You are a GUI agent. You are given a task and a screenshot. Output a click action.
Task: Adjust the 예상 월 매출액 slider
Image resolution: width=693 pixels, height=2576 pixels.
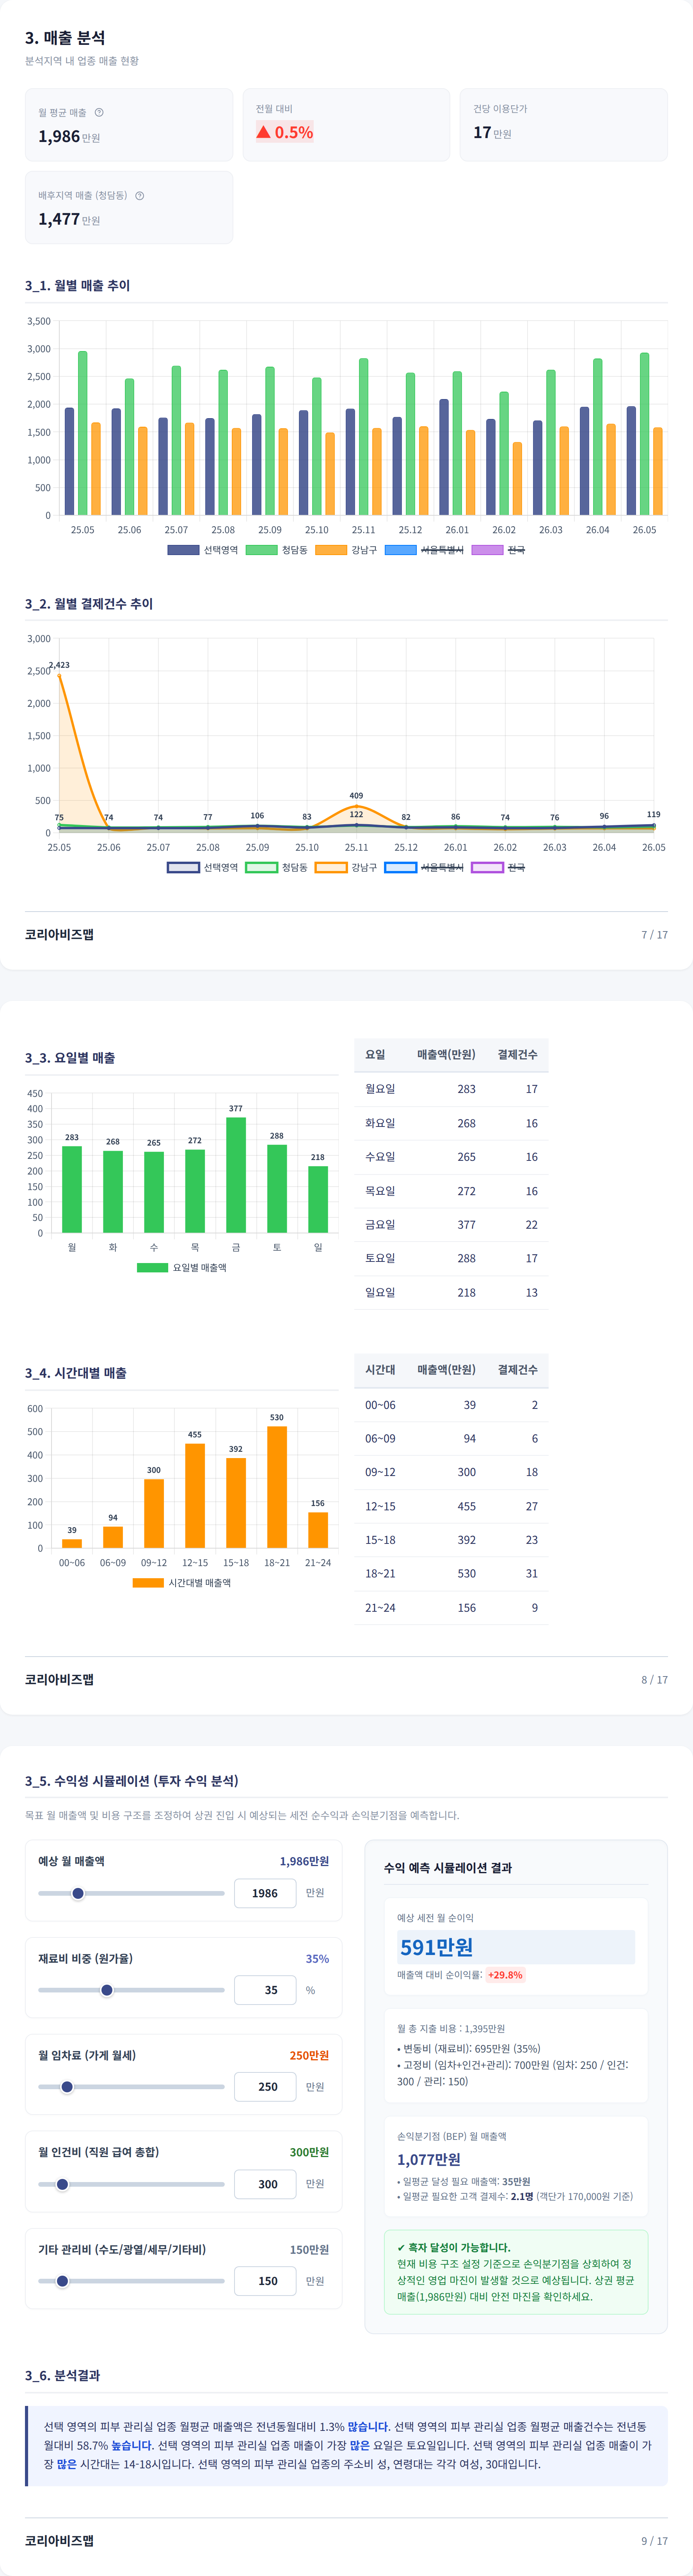point(131,1893)
